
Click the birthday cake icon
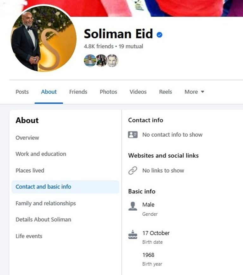[133, 235]
